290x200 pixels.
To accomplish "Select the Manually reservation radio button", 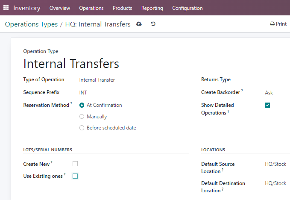I will point(82,117).
